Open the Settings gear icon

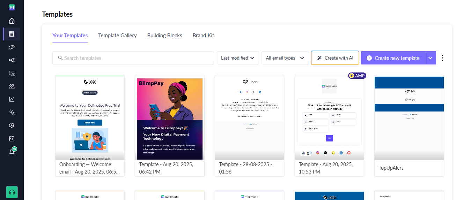click(x=12, y=125)
